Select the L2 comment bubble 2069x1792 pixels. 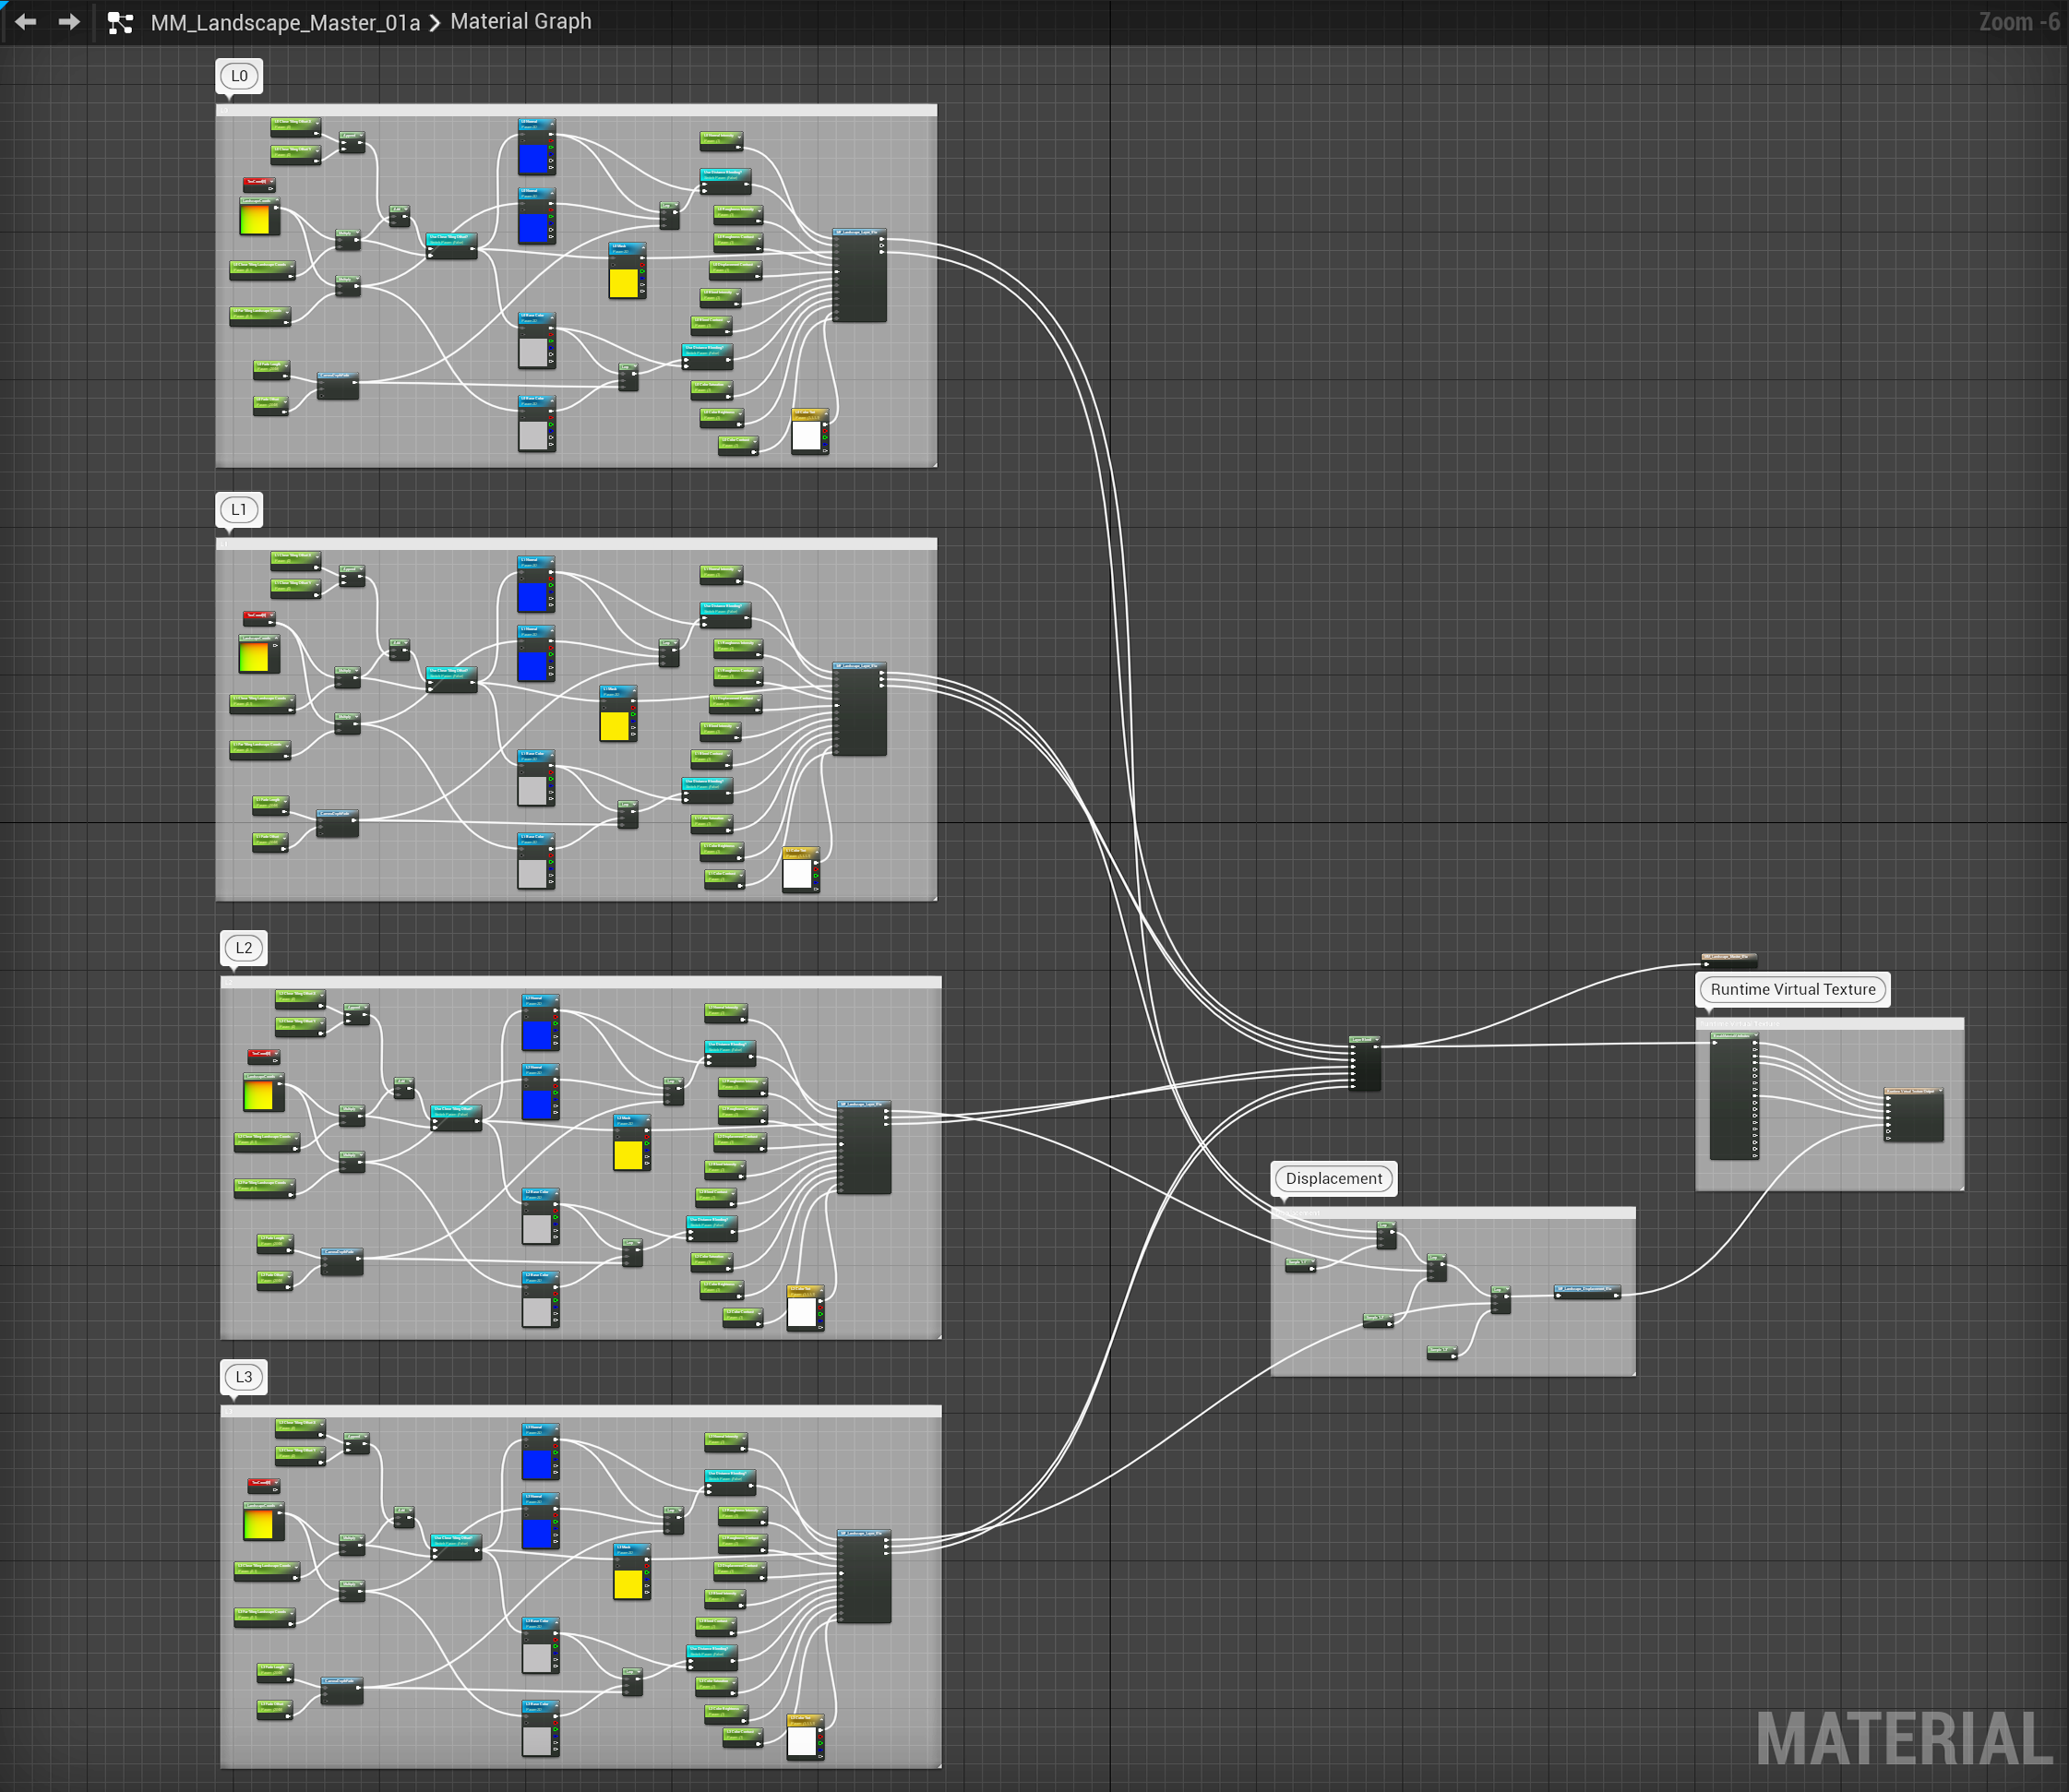tap(243, 948)
